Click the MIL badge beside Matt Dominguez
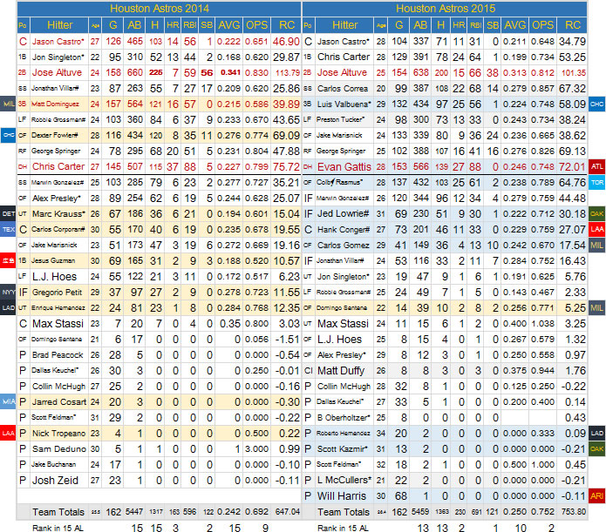This screenshot has height=532, width=606. click(x=8, y=104)
